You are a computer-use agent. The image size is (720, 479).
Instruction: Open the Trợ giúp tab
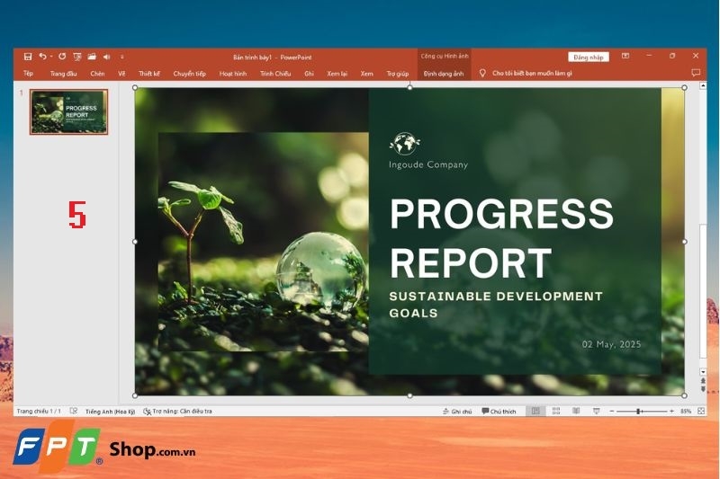398,74
